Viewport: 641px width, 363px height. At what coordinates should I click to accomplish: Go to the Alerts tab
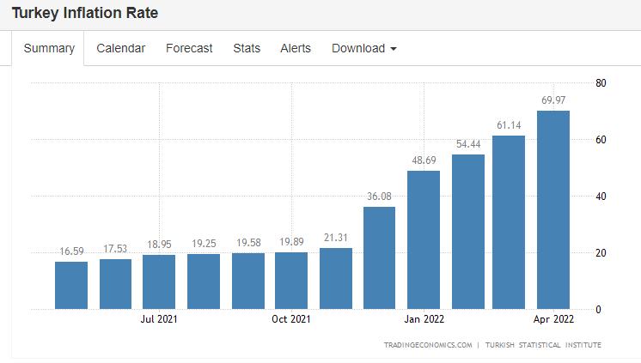[x=296, y=48]
